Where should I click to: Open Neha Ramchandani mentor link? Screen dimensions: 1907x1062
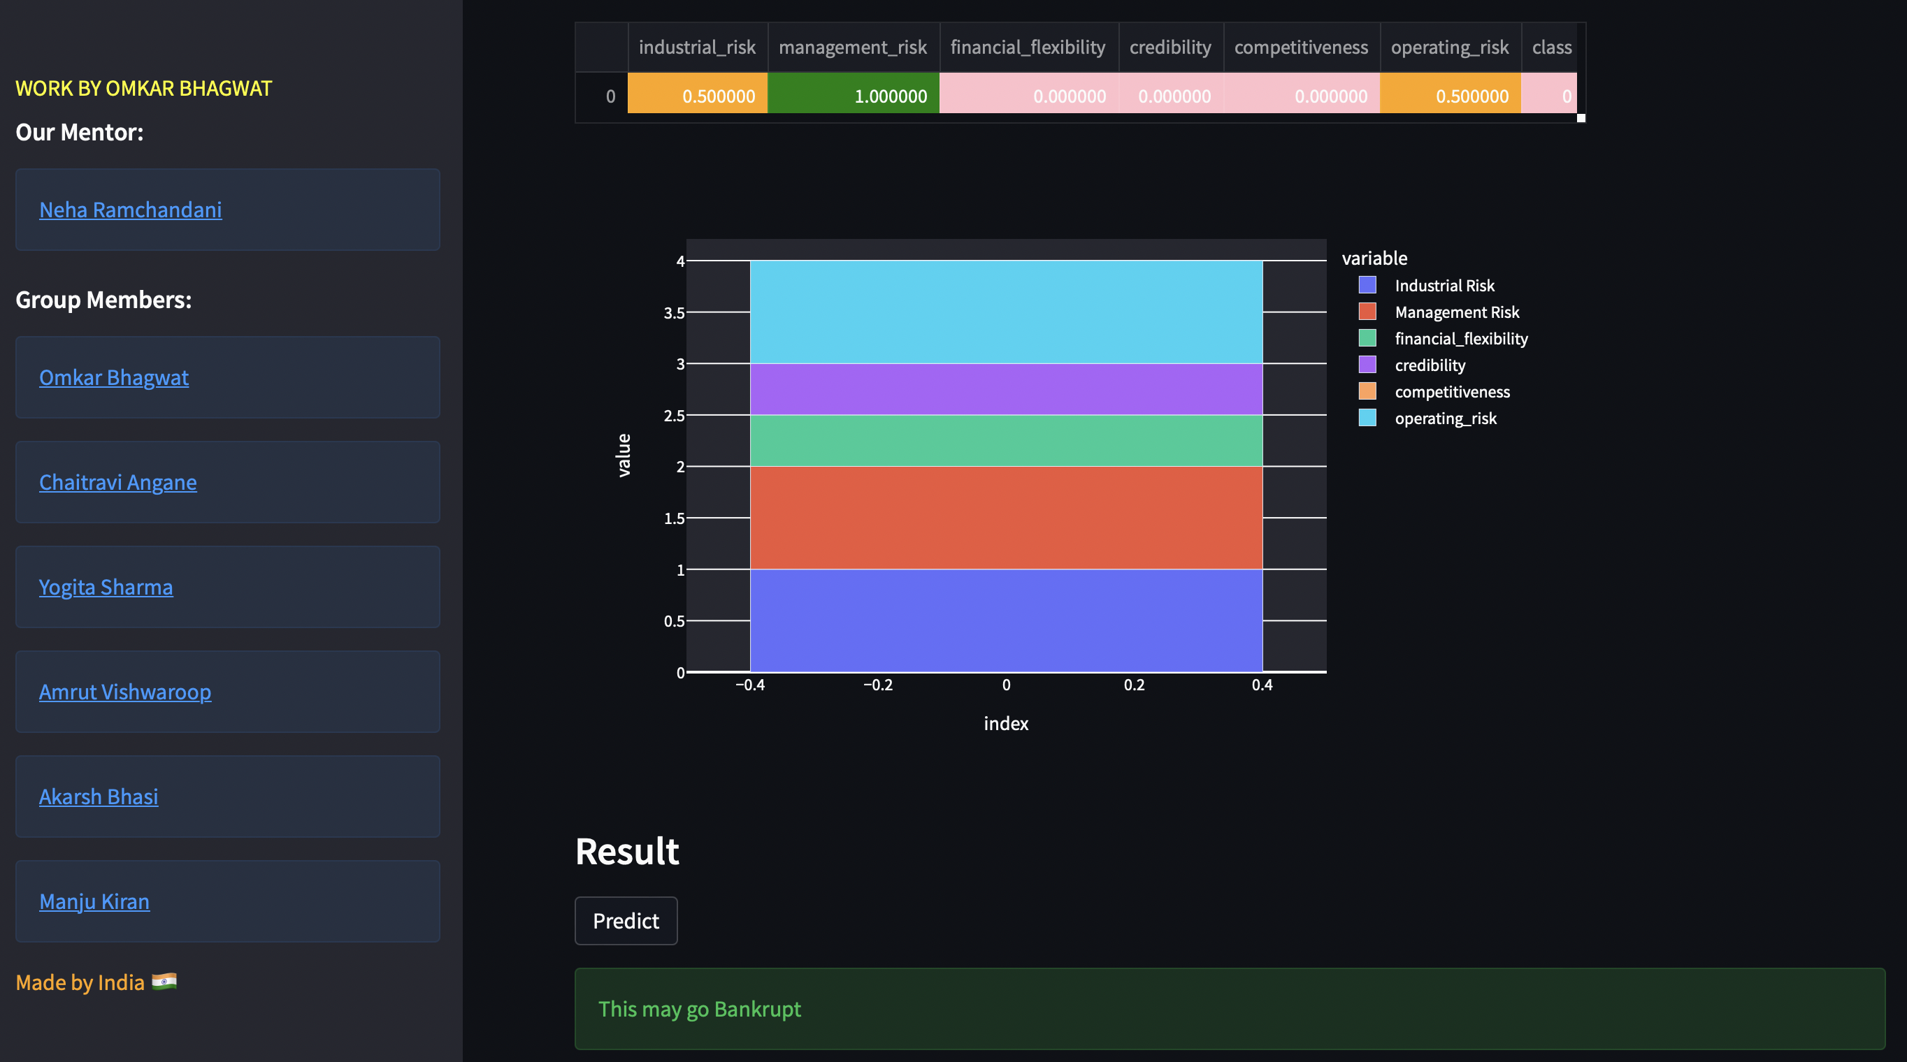click(x=130, y=210)
